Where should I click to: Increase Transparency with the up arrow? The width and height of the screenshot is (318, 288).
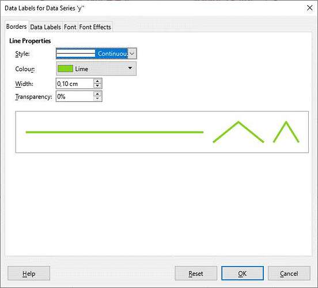coord(97,94)
